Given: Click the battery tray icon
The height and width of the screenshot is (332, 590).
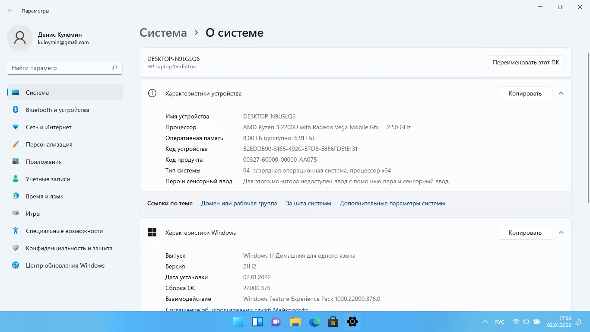Looking at the screenshot, I should [x=537, y=322].
